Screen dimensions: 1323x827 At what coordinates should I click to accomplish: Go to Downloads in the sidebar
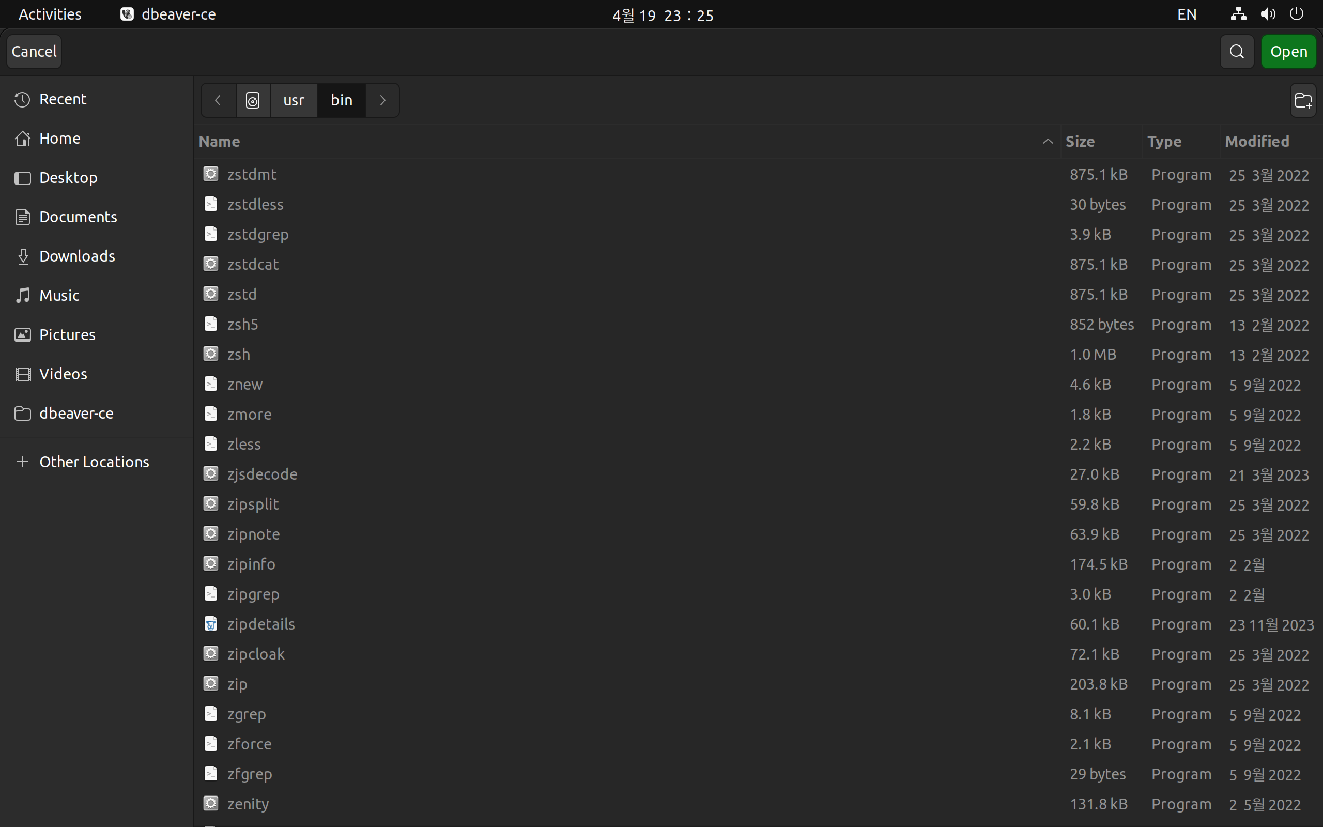click(76, 256)
